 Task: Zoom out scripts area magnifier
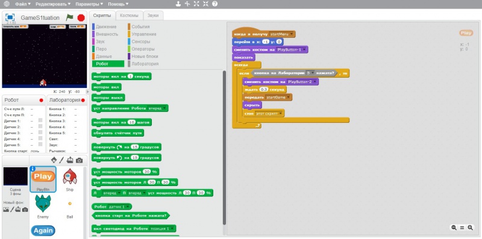pyautogui.click(x=454, y=228)
